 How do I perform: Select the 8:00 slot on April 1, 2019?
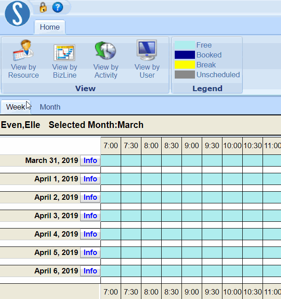coord(151,179)
